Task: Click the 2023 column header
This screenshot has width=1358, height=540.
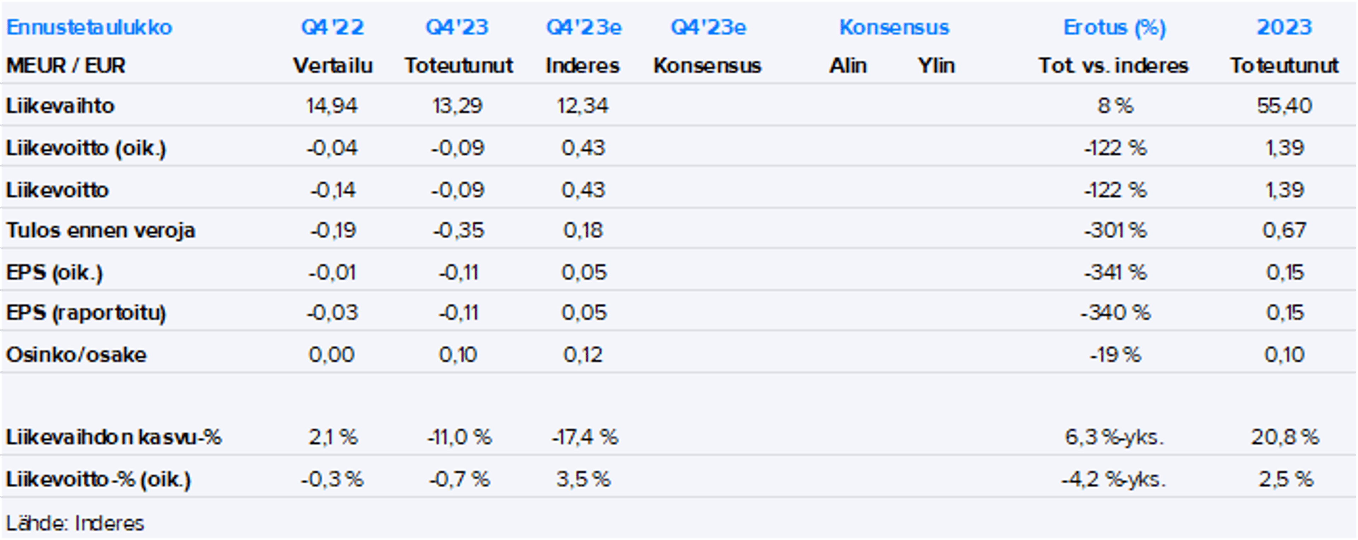Action: tap(1284, 28)
